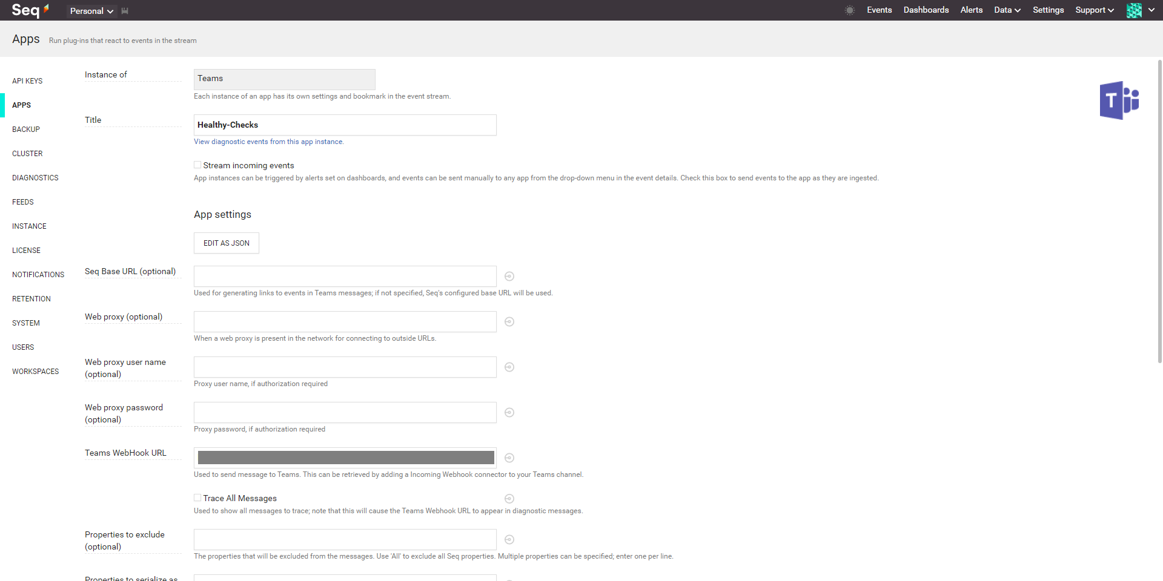This screenshot has width=1163, height=581.
Task: Click into the Title input field
Action: click(x=345, y=125)
